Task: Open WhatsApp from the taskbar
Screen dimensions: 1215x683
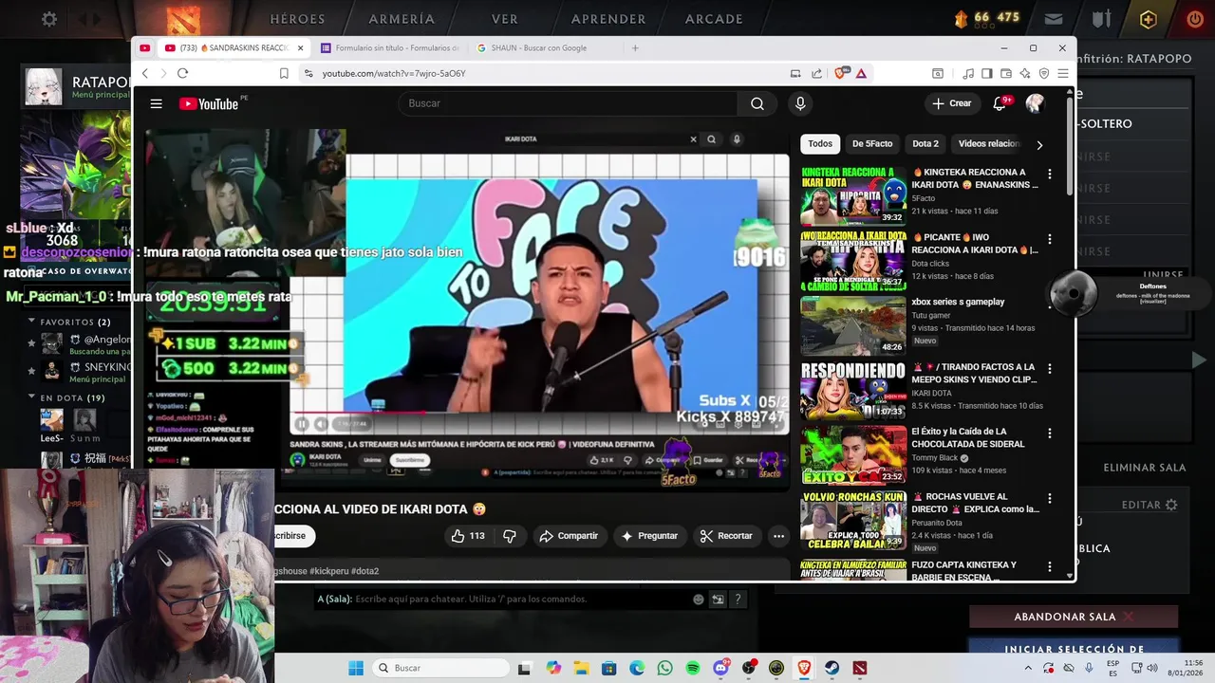Action: pos(664,668)
